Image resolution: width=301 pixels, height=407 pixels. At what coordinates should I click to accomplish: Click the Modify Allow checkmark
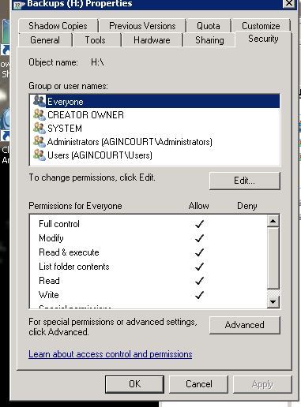(x=199, y=238)
